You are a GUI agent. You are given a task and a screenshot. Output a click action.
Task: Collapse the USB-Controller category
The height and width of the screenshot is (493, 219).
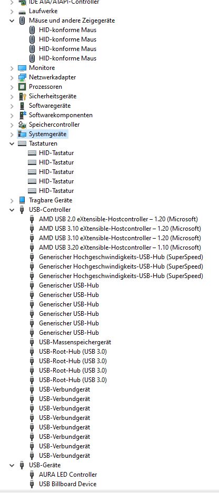[x=12, y=210]
